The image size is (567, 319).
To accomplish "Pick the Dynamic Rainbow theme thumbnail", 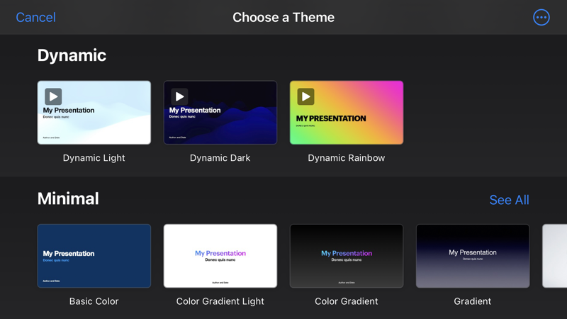I will pyautogui.click(x=347, y=113).
